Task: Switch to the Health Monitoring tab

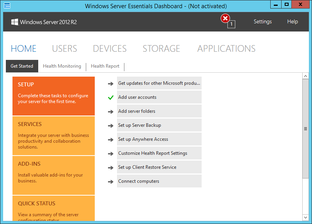Action: [x=62, y=66]
